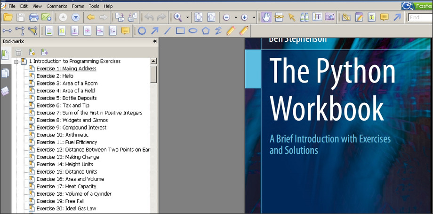The height and width of the screenshot is (214, 433).
Task: Go to bookmark 'Exercise 9: Compound Interest'
Action: (x=71, y=128)
